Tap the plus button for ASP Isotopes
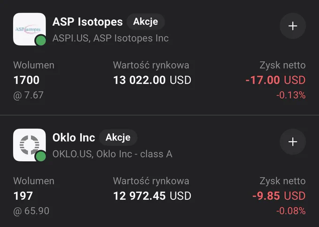Screen dimensions: 319x227 pos(293,26)
